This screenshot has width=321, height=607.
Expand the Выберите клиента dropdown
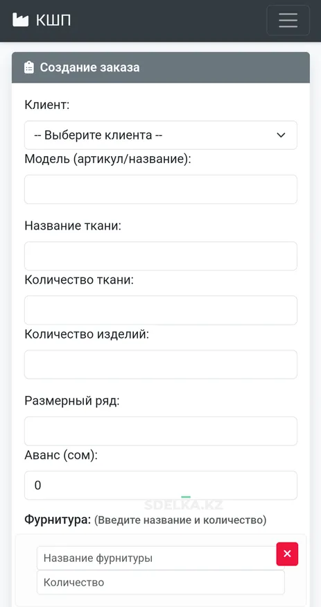click(x=161, y=135)
